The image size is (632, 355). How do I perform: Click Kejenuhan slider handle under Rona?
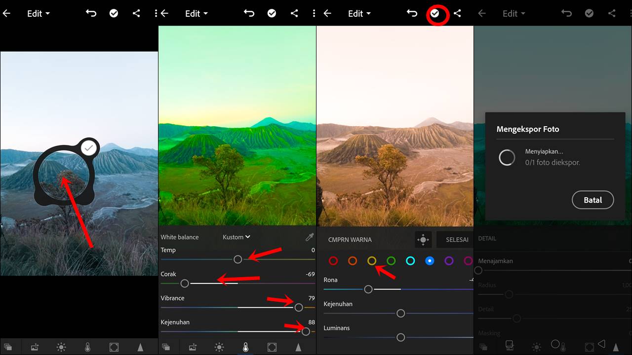[401, 314]
